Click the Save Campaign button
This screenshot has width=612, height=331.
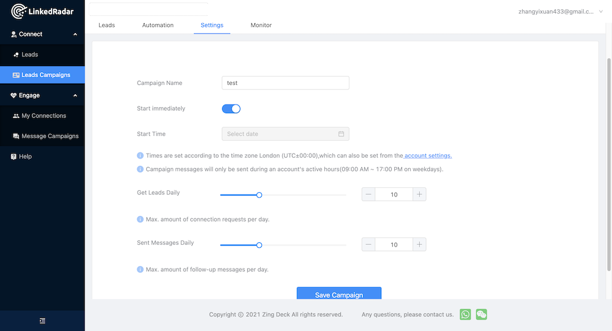click(339, 294)
